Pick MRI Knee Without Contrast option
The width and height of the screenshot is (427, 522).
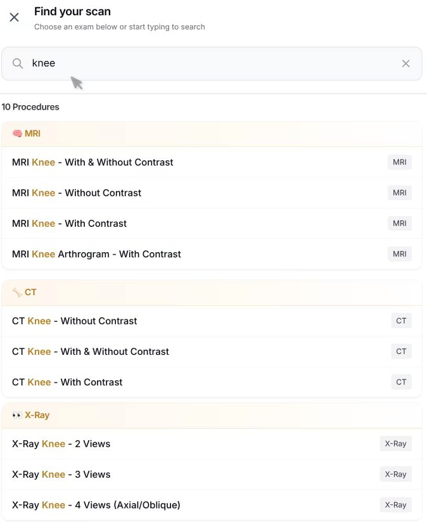77,193
